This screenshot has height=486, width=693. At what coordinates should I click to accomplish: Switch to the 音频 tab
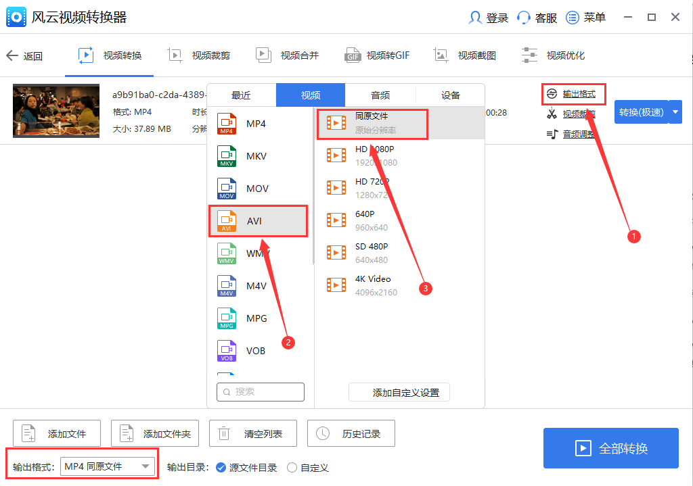tap(380, 95)
